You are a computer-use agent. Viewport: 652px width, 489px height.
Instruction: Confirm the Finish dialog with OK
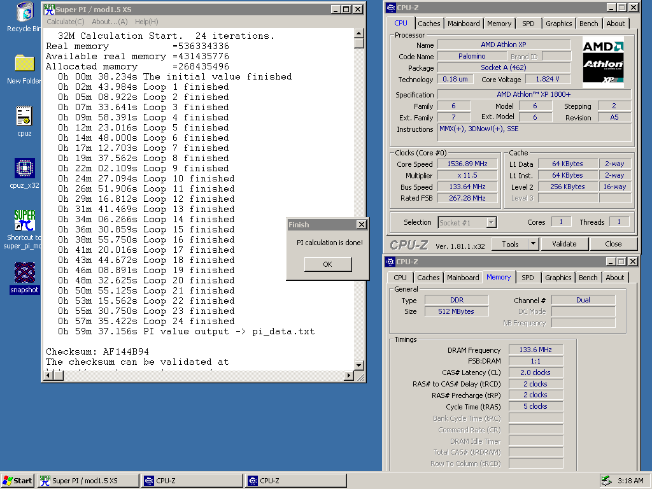point(328,264)
